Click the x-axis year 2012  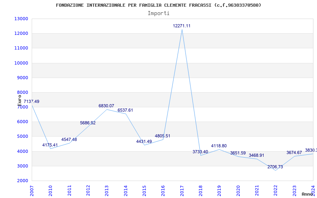[x=88, y=191]
